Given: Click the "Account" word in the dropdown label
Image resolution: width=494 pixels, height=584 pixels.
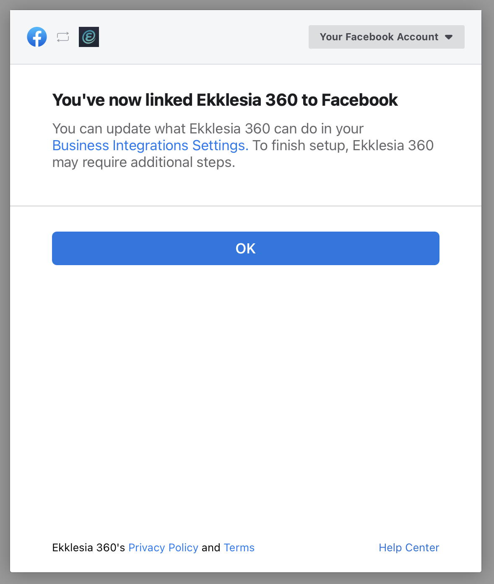Looking at the screenshot, I should point(418,37).
